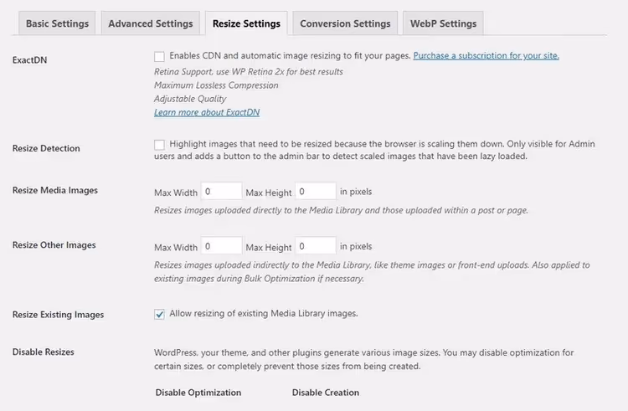
Task: Click the Disable Optimization column heading
Action: (198, 393)
